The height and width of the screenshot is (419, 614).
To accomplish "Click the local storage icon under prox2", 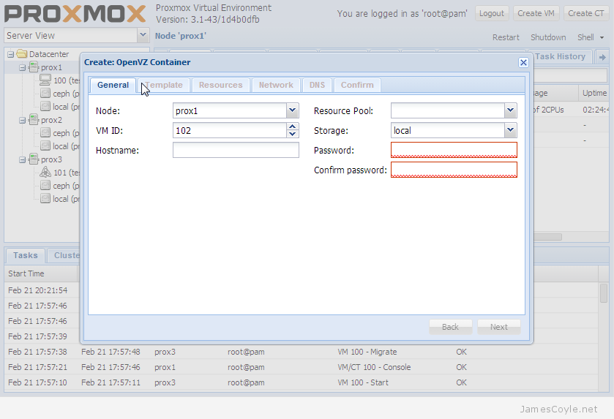I will pyautogui.click(x=45, y=146).
